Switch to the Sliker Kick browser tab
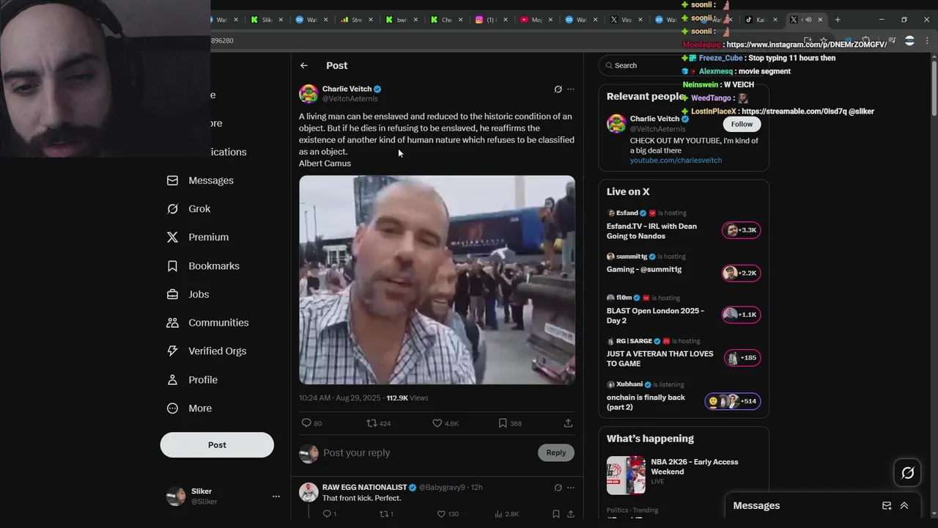Image resolution: width=938 pixels, height=528 pixels. 266,20
